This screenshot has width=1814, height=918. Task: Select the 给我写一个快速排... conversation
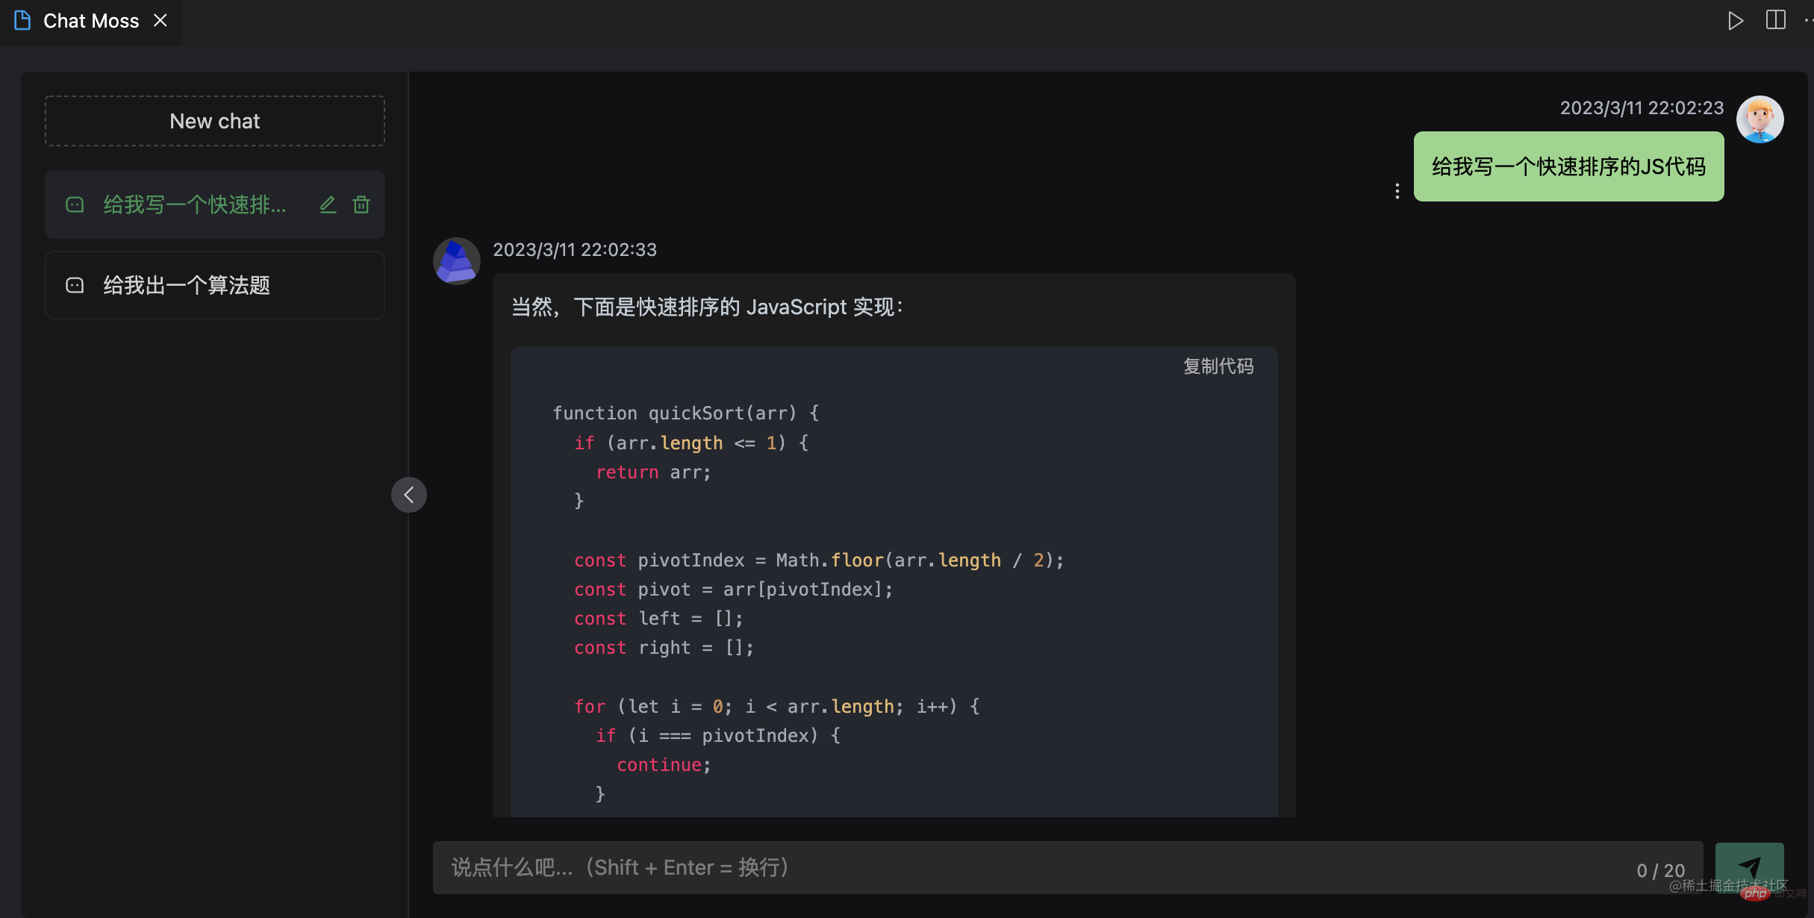194,204
